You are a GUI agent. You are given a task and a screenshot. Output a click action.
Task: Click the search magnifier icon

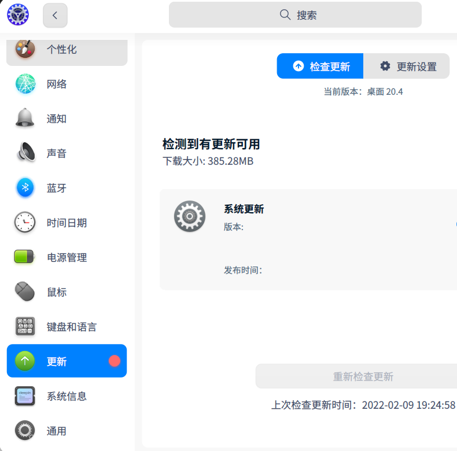pyautogui.click(x=285, y=14)
